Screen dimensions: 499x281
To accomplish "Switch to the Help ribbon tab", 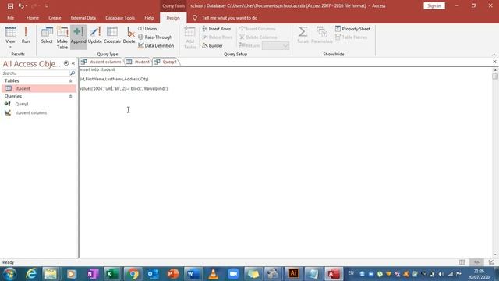I will click(149, 18).
